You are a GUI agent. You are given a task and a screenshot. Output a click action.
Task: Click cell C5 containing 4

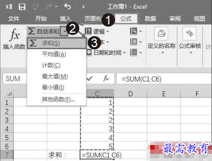[x=97, y=137]
